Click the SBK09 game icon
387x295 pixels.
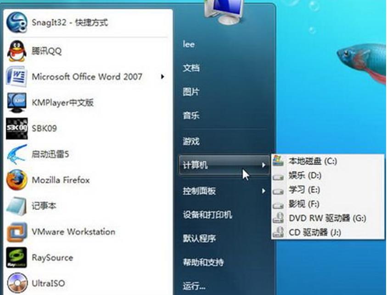point(17,129)
